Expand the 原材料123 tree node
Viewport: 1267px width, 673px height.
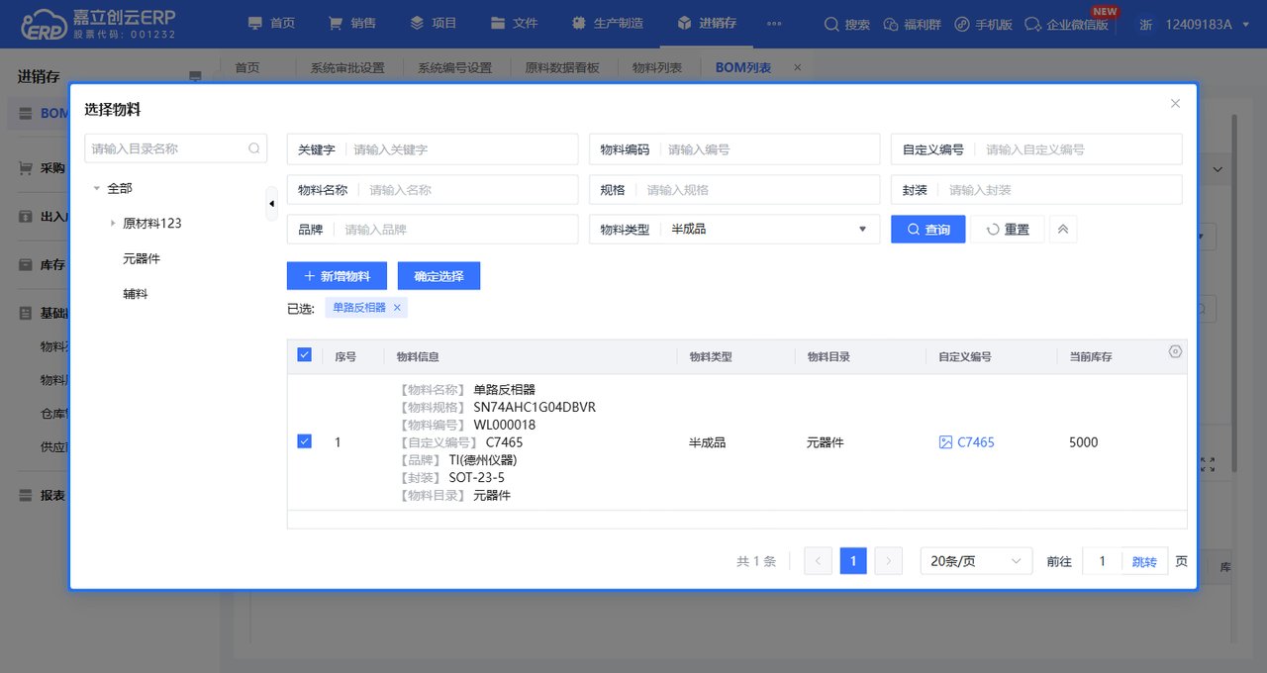tap(113, 224)
